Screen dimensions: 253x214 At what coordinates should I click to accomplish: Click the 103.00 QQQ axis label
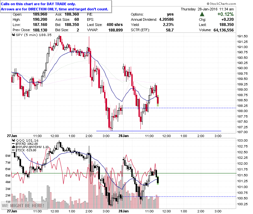coord(242,141)
